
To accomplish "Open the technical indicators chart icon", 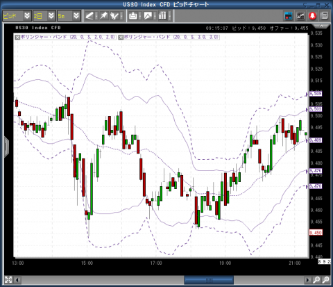I will [x=300, y=16].
